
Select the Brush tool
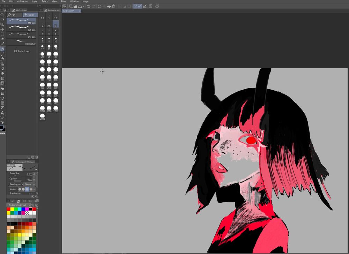pyautogui.click(x=2, y=59)
